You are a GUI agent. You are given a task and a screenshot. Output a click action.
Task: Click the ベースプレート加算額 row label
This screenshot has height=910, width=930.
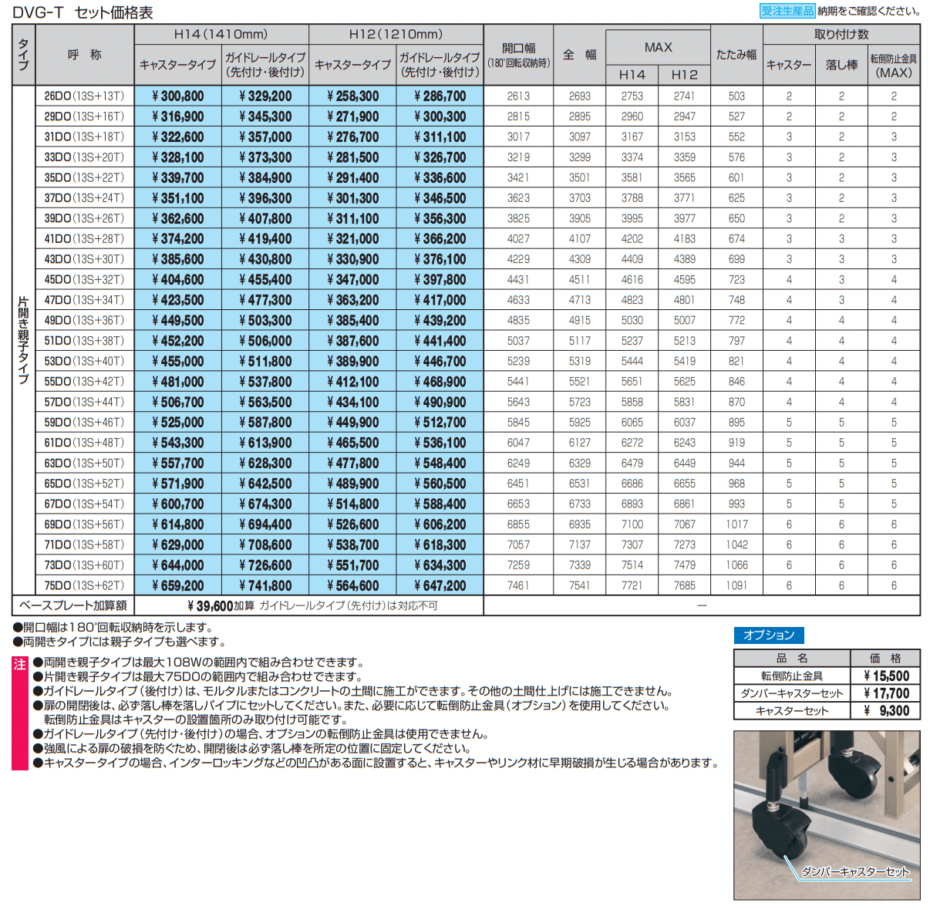73,605
